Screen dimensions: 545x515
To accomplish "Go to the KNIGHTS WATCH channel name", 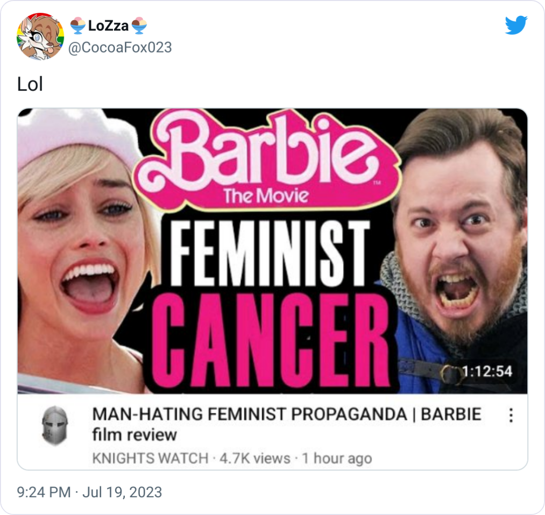I will click(x=150, y=459).
